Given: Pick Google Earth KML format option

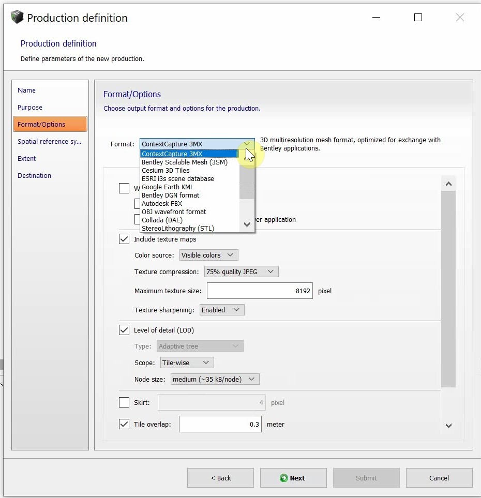Looking at the screenshot, I should click(x=168, y=187).
